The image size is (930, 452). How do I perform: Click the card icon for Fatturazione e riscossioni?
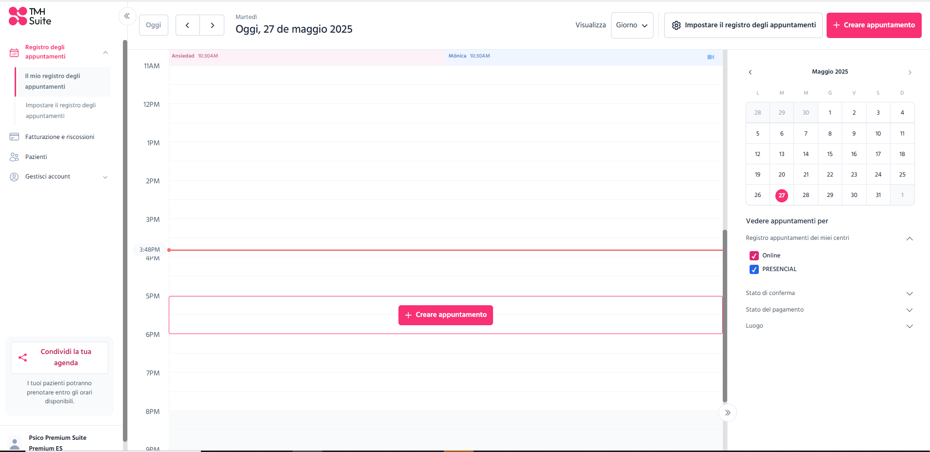pos(14,137)
